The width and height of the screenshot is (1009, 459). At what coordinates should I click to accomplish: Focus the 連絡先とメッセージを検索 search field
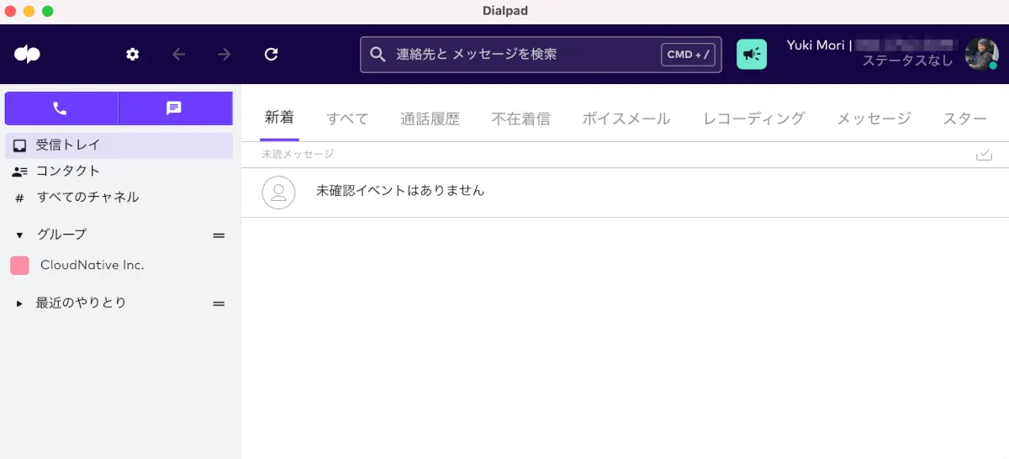541,55
